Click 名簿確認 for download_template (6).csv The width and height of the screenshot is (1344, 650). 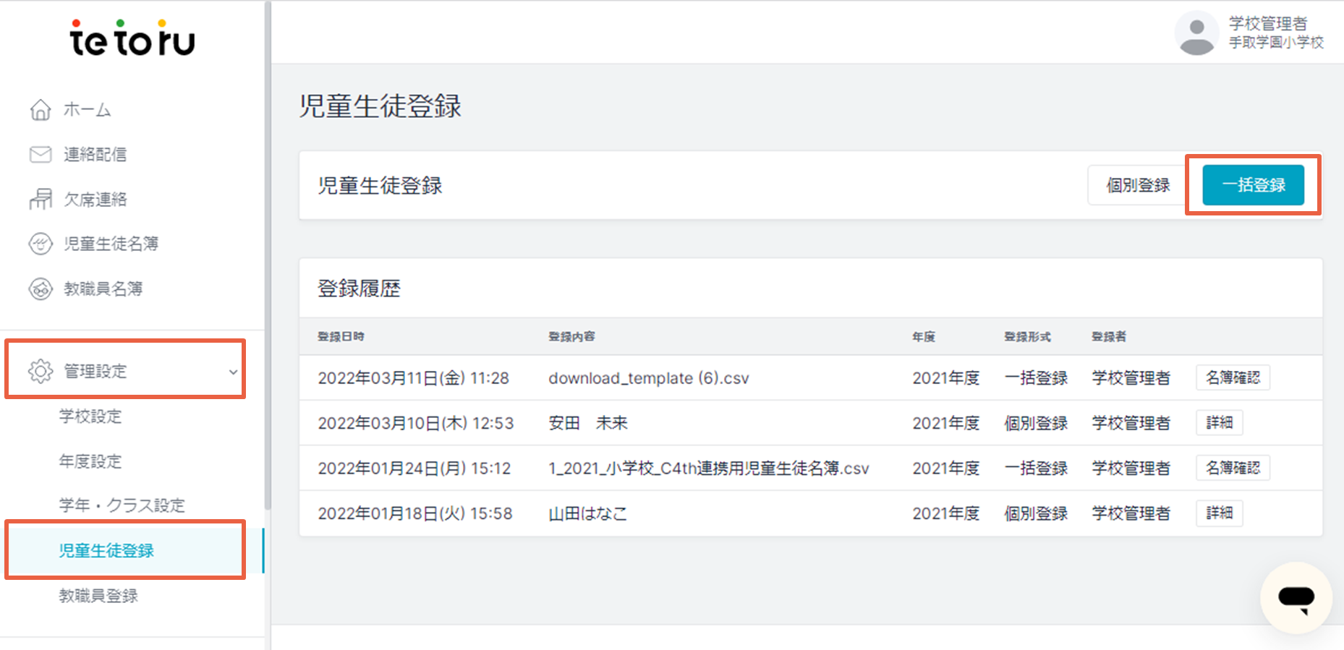point(1233,377)
